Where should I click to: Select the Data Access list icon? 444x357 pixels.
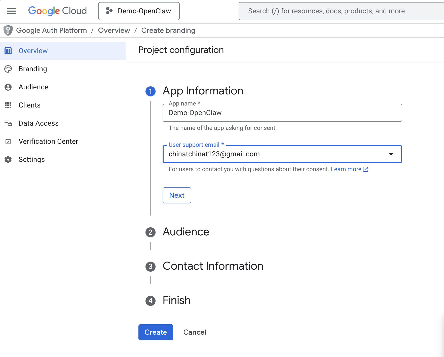pos(8,123)
